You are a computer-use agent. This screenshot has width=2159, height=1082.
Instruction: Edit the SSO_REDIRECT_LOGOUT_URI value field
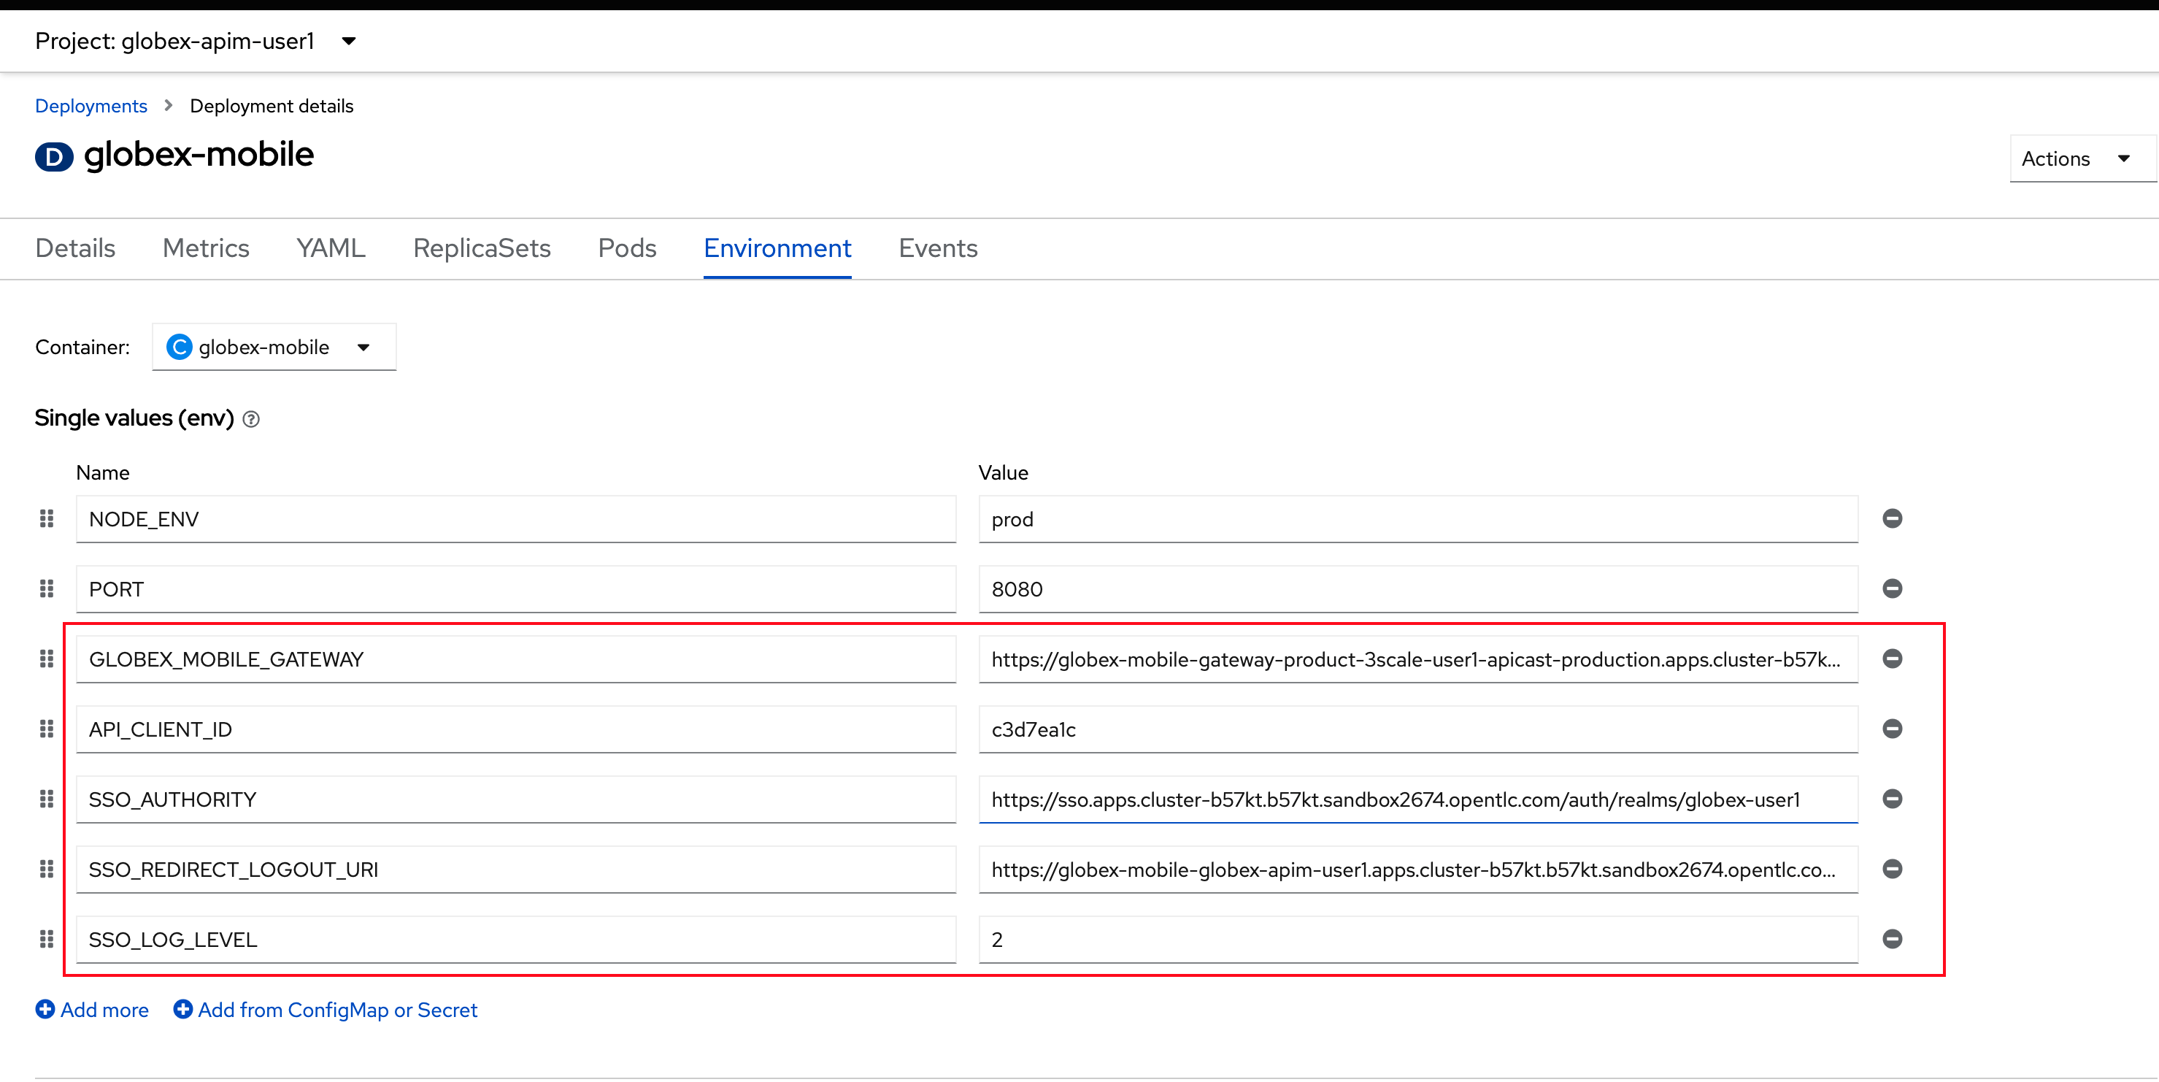1418,870
